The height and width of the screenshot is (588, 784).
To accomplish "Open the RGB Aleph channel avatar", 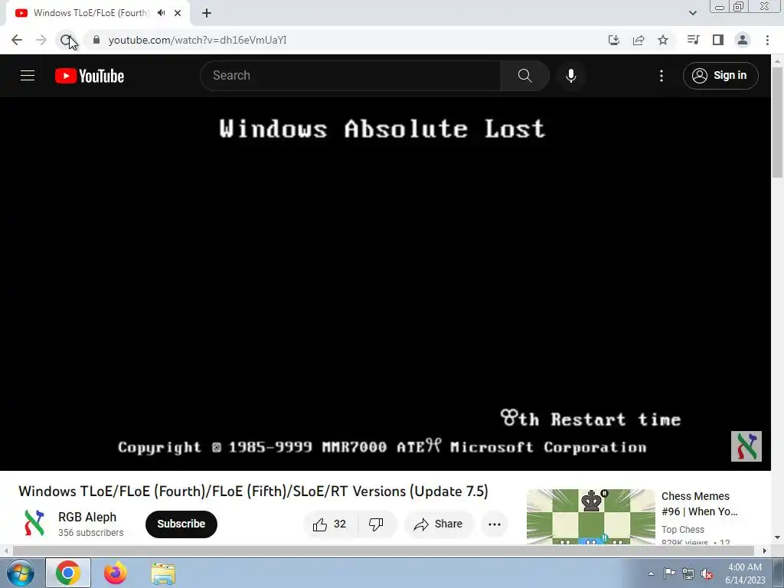I will click(34, 524).
